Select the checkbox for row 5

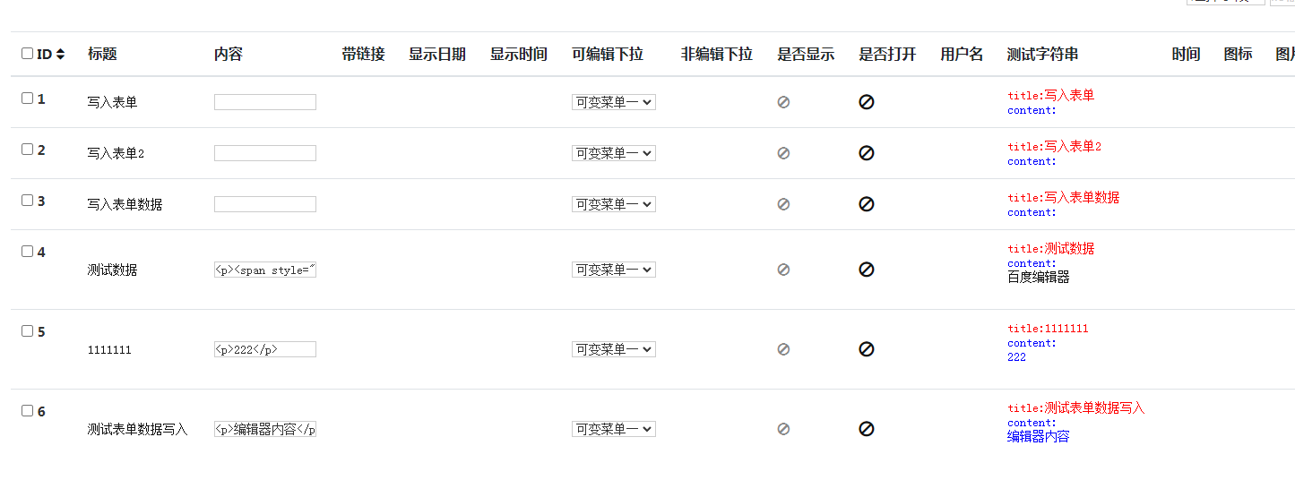point(27,331)
